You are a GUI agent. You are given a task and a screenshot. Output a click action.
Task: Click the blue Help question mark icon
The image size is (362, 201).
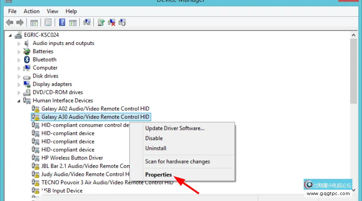click(x=62, y=23)
